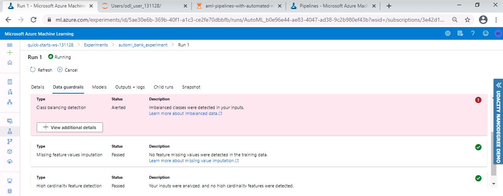This screenshot has width=503, height=196.
Task: Cancel the running experiment
Action: (67, 70)
